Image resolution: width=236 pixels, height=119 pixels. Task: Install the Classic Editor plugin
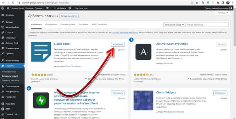(x=118, y=45)
